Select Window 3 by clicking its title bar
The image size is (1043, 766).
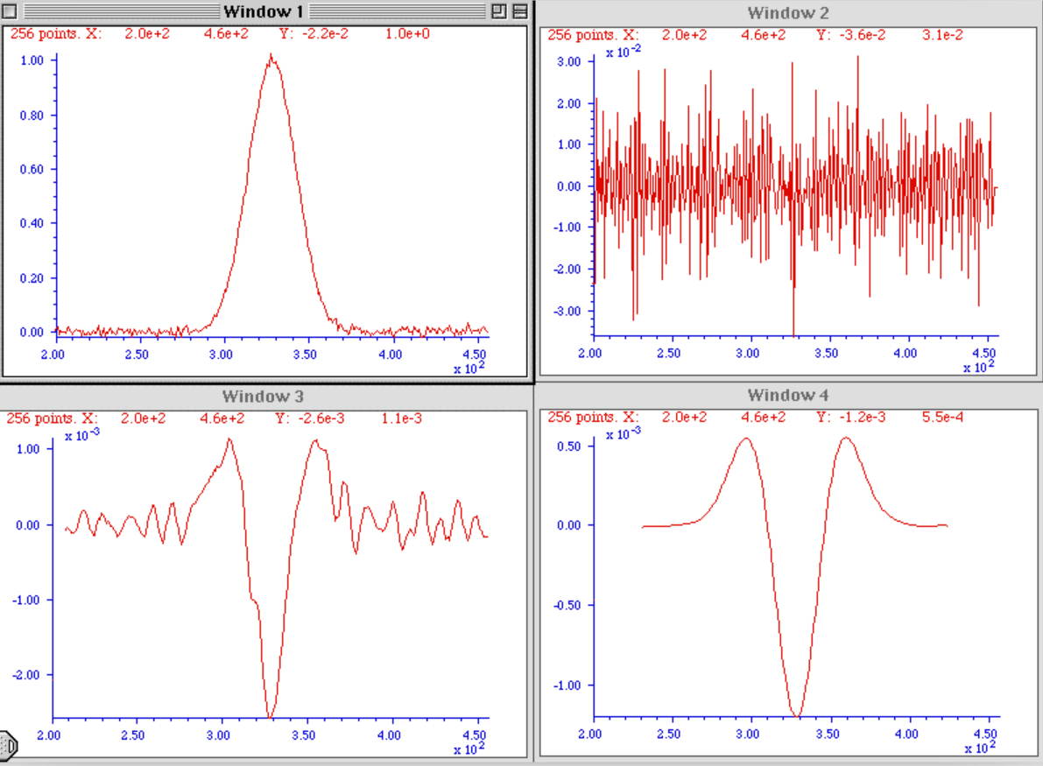pyautogui.click(x=263, y=396)
